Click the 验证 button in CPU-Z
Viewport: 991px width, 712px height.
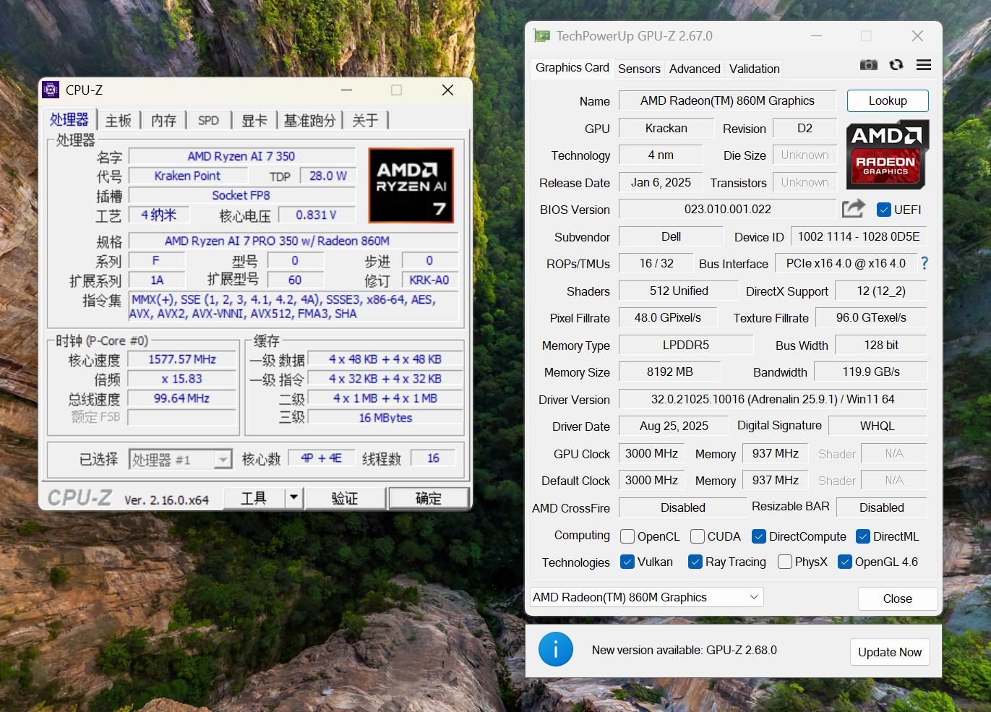pos(345,498)
